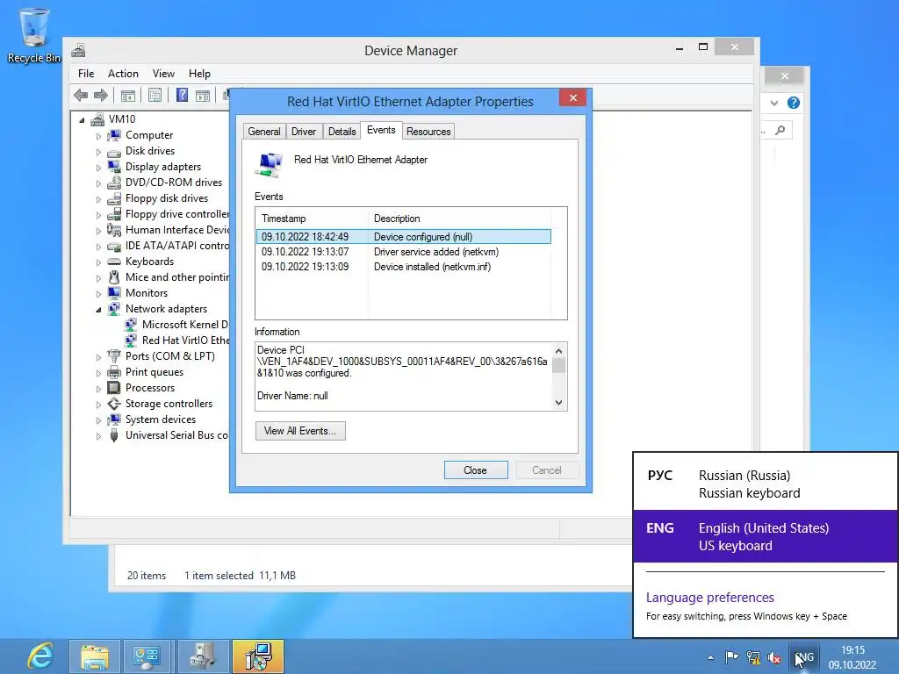This screenshot has height=674, width=899.
Task: Open Language preferences link
Action: click(x=709, y=597)
